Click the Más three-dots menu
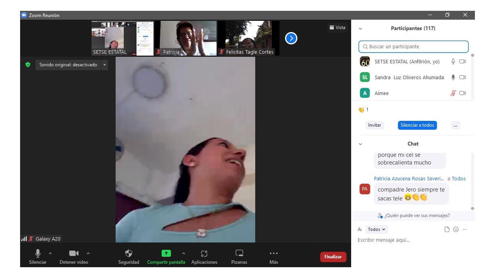The height and width of the screenshot is (278, 495). pos(274,254)
